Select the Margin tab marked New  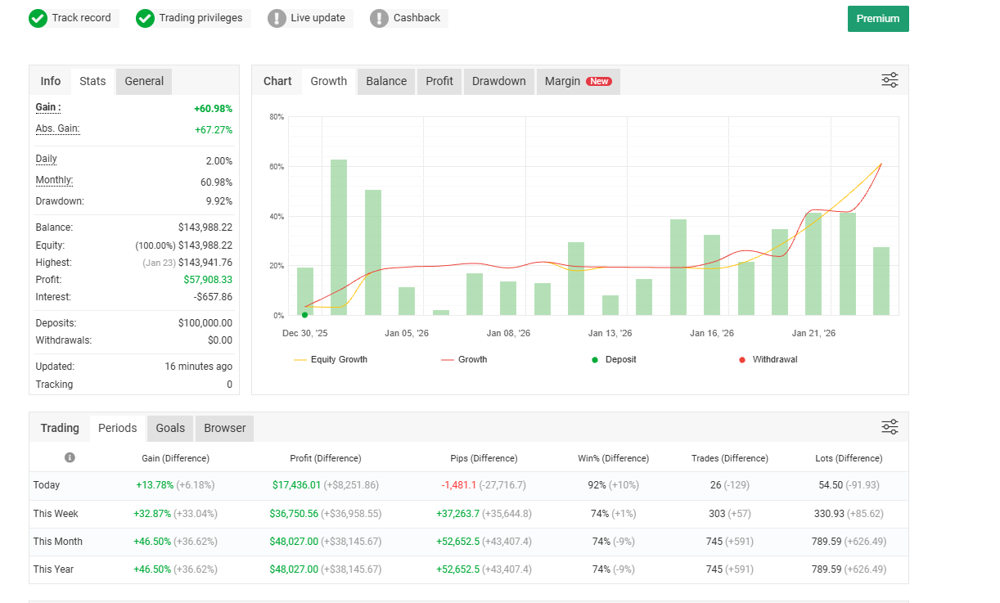(x=578, y=81)
